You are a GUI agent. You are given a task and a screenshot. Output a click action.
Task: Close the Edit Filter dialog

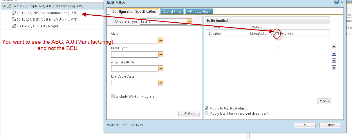coord(342,2)
